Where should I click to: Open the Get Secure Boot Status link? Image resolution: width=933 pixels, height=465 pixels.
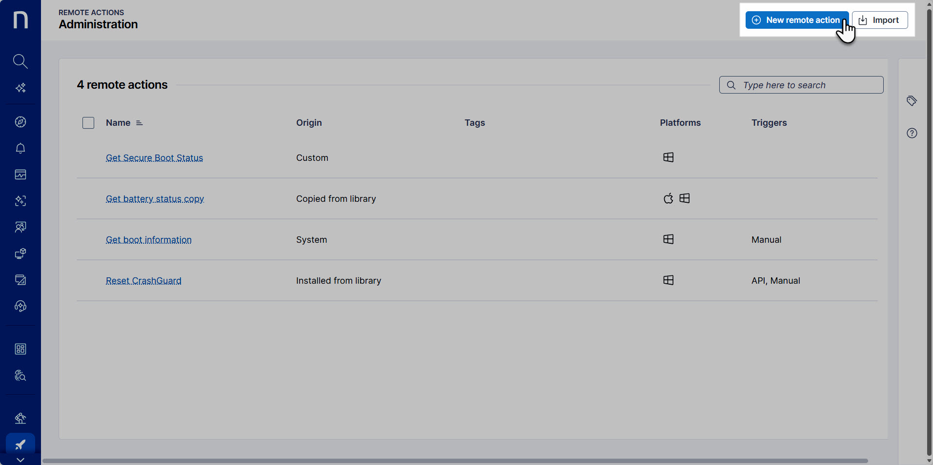tap(154, 158)
